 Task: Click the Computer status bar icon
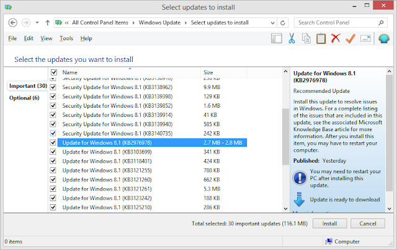pyautogui.click(x=329, y=242)
